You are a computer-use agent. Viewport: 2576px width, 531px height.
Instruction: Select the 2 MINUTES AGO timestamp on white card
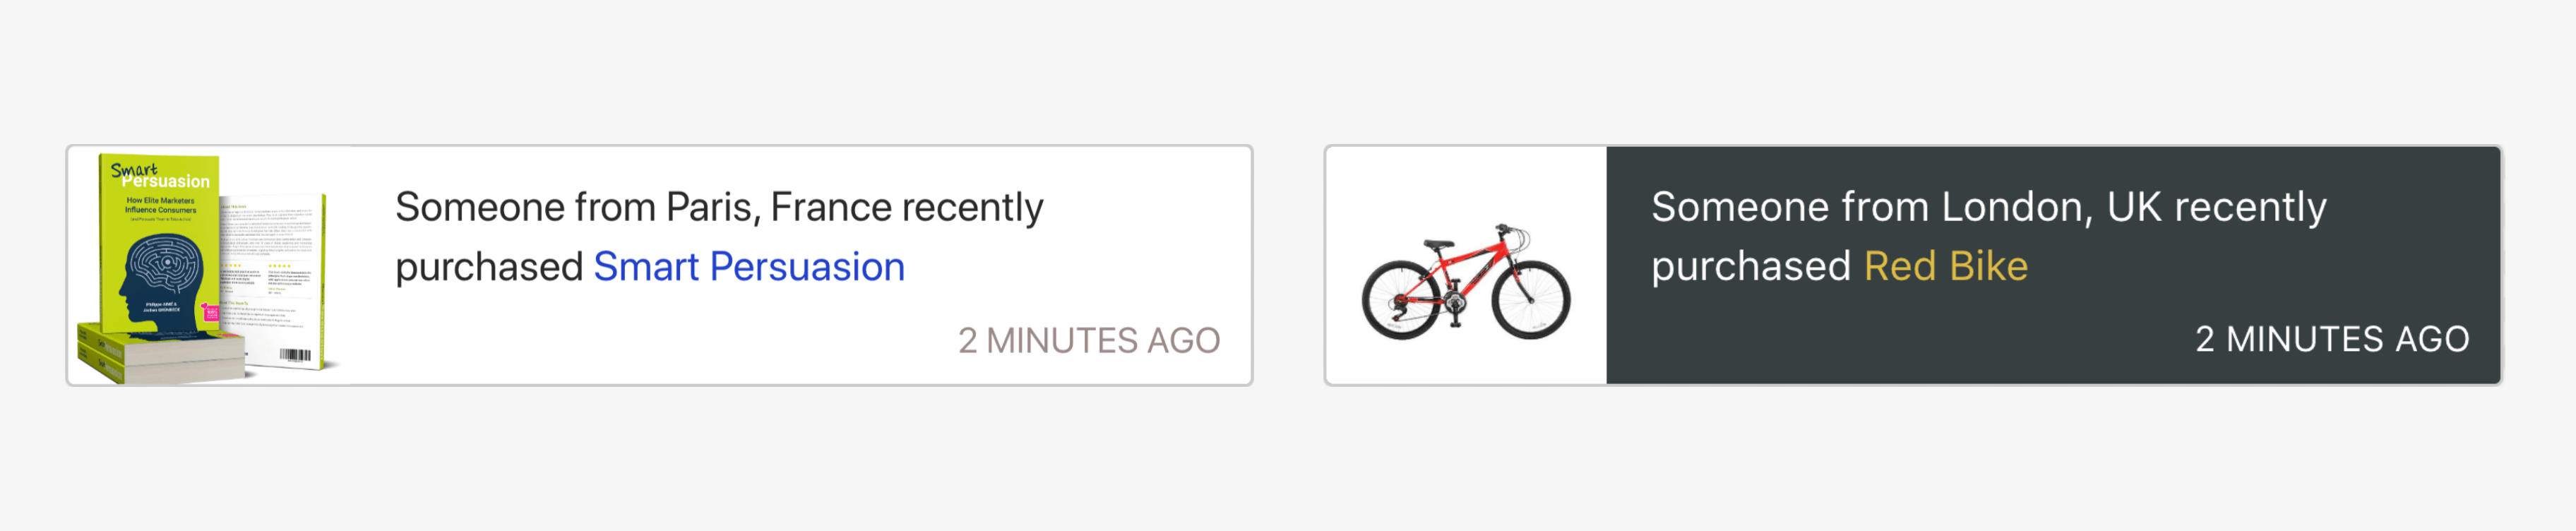click(1089, 341)
